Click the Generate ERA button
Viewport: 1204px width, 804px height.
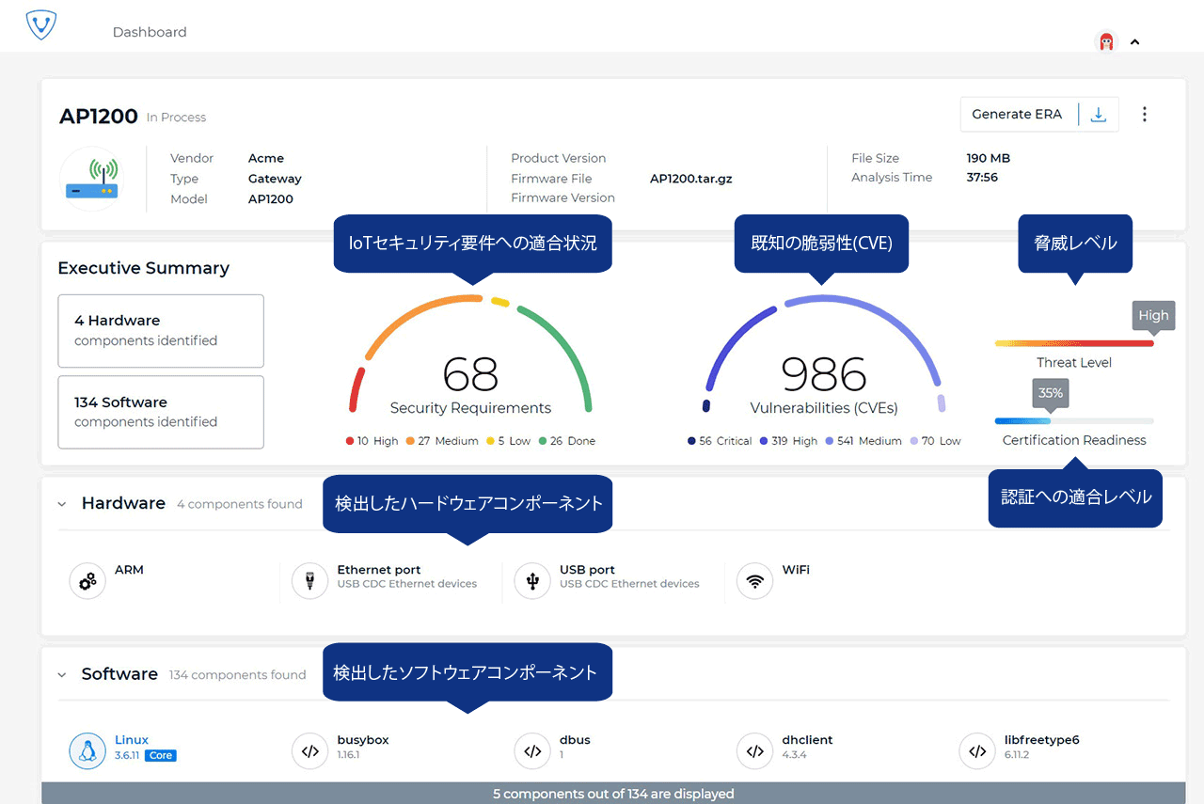pyautogui.click(x=1017, y=115)
